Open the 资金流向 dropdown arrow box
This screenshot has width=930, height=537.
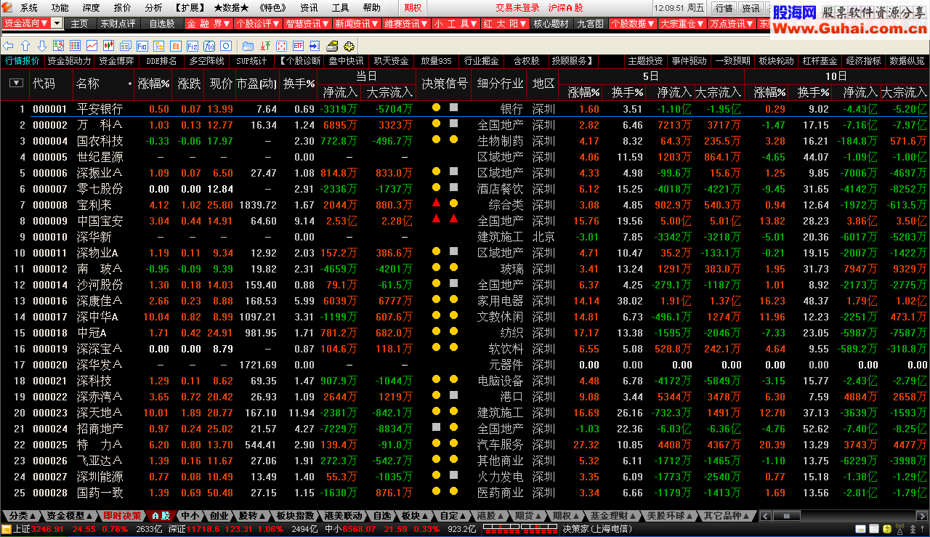(58, 23)
